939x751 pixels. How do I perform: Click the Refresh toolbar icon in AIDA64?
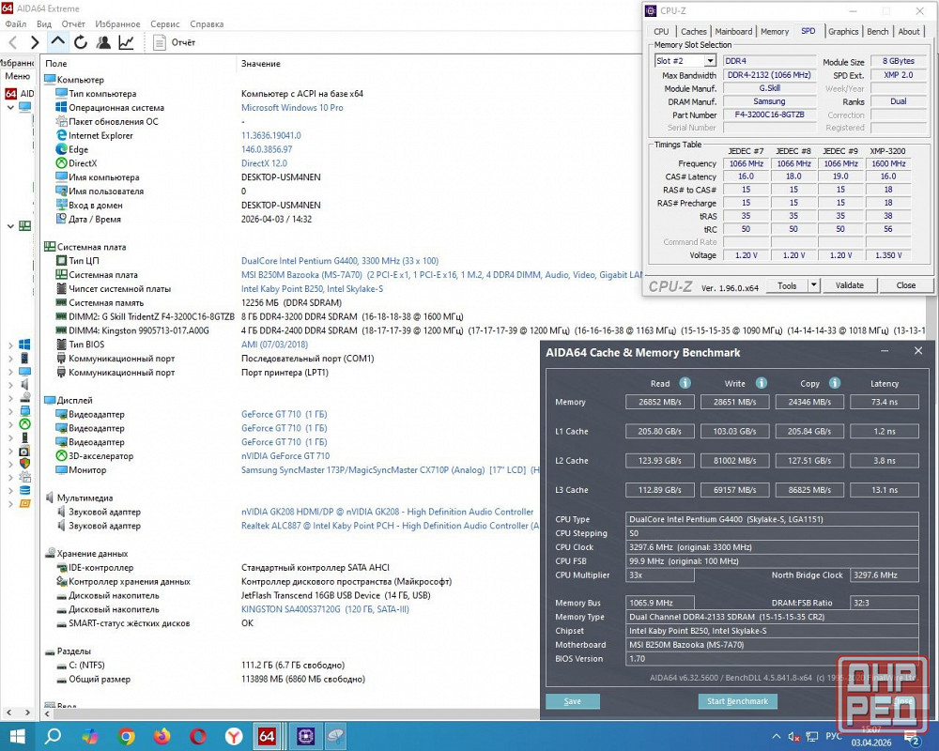point(81,42)
